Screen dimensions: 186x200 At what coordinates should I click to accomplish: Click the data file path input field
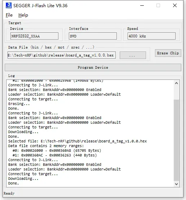coord(62,55)
